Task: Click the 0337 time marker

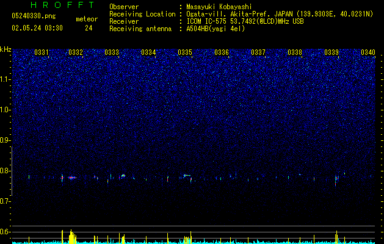Action: click(258, 52)
